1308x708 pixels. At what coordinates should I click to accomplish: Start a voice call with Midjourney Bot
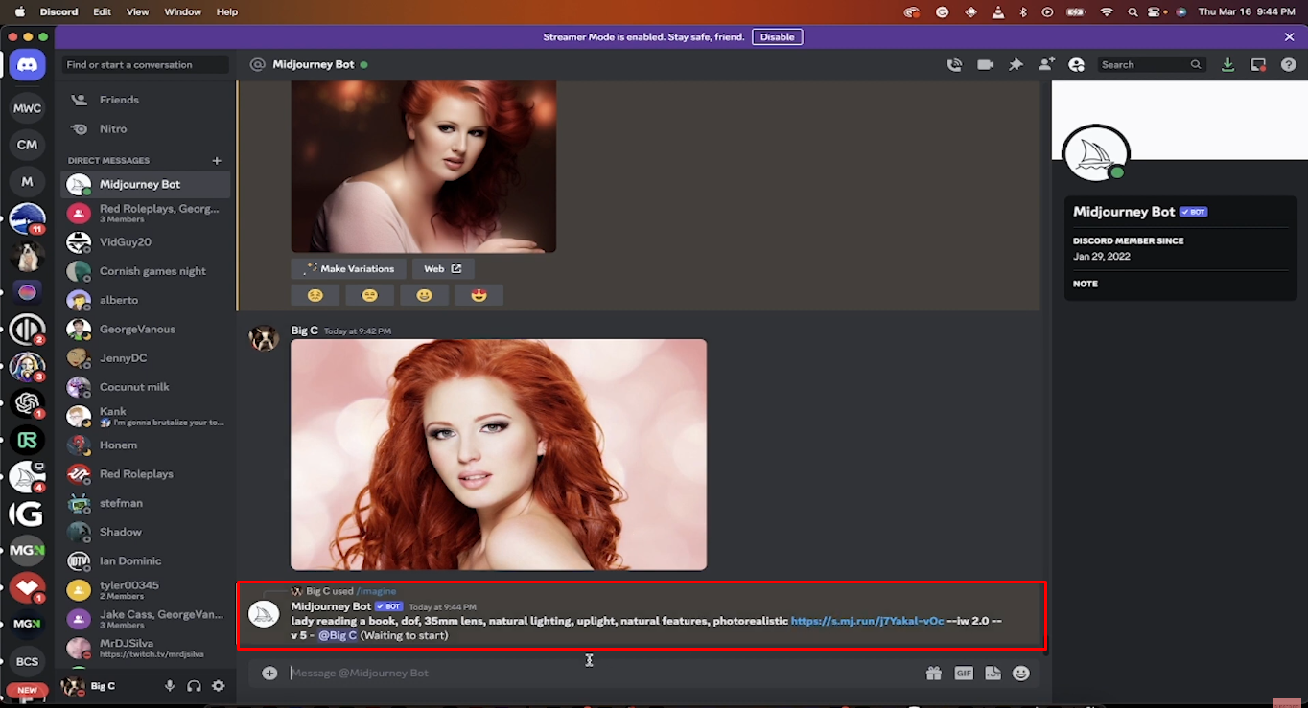954,64
